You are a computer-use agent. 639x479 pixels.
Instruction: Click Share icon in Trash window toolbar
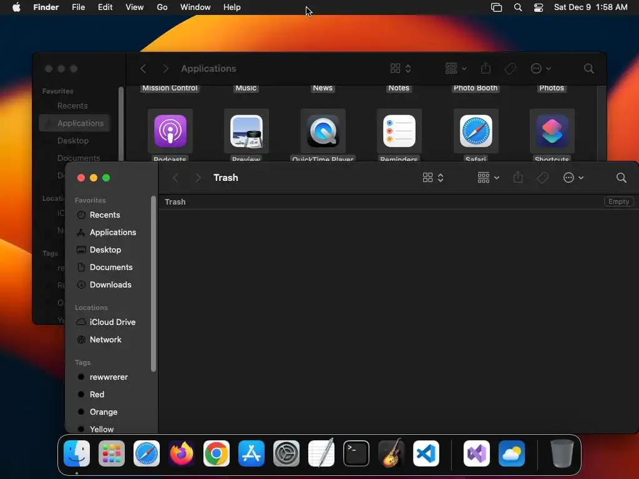[x=518, y=177]
